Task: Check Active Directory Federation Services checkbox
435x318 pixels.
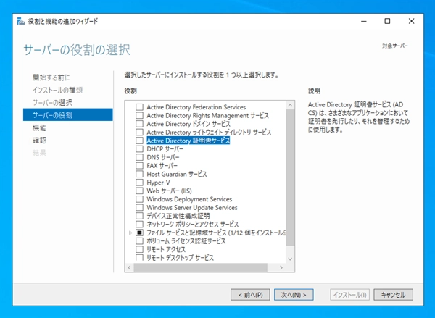Action: pos(139,107)
